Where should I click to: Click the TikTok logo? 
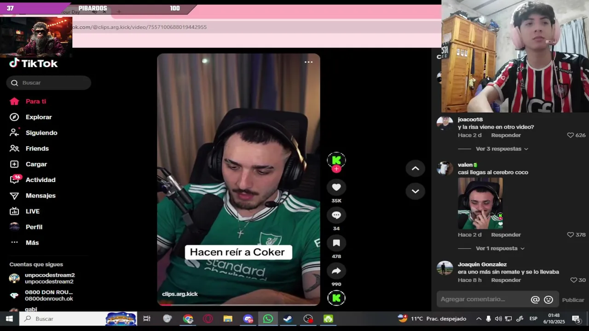click(33, 63)
